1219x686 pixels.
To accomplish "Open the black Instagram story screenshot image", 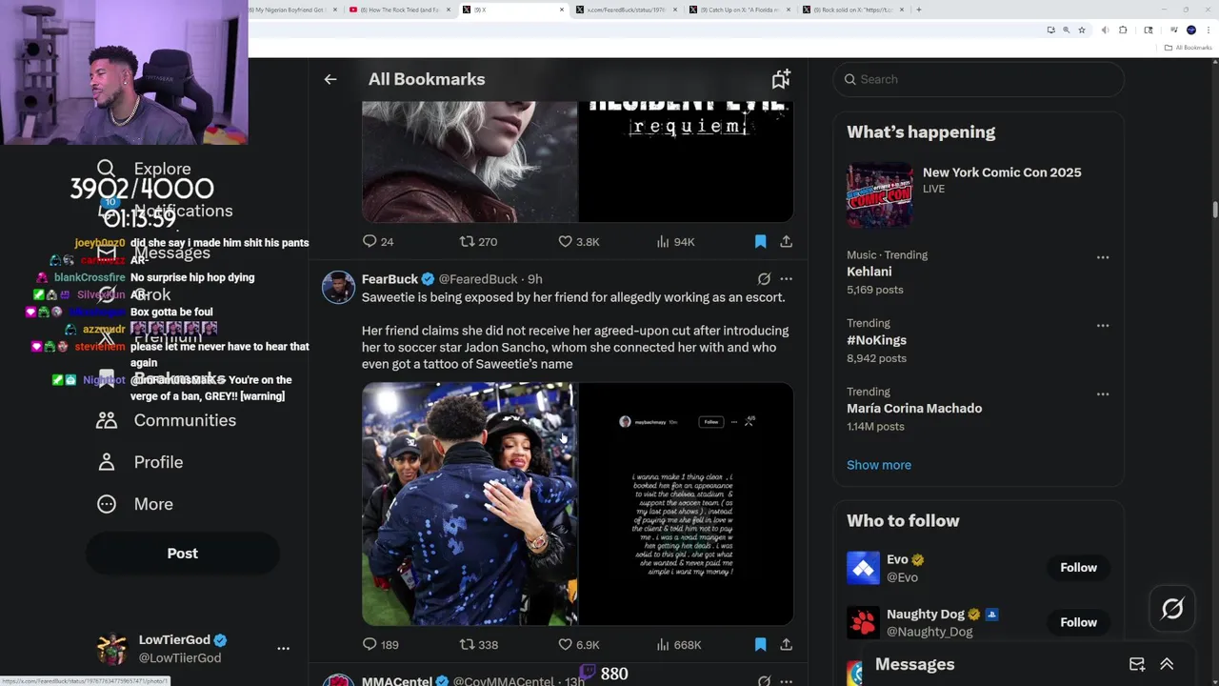I will (686, 504).
